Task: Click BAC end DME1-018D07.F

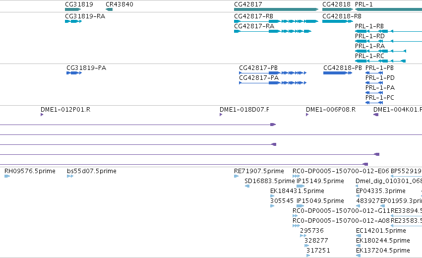Action: 221,115
